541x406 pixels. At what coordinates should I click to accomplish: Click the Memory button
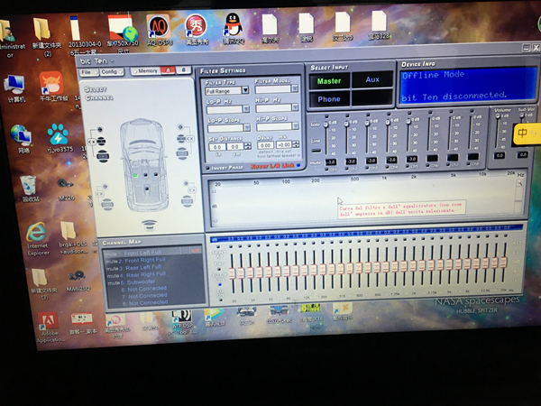tap(146, 70)
